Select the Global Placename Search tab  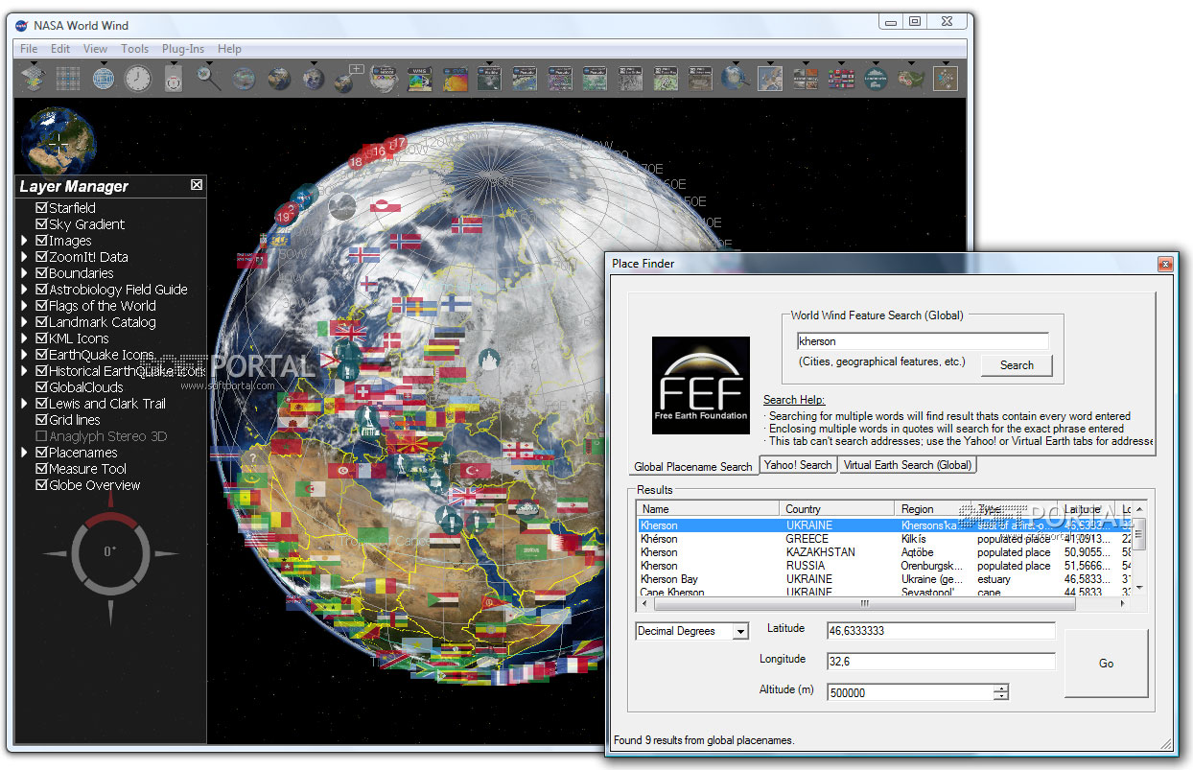[x=692, y=466]
